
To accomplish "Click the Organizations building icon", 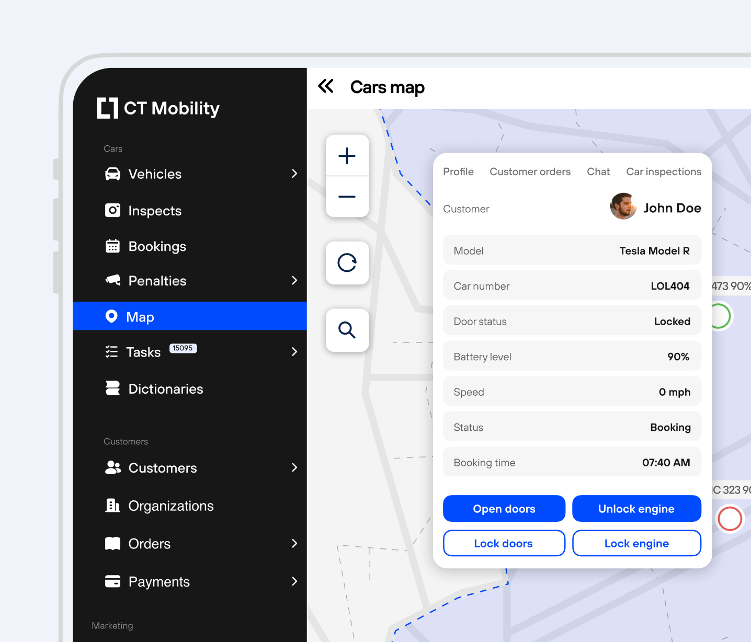I will tap(112, 506).
